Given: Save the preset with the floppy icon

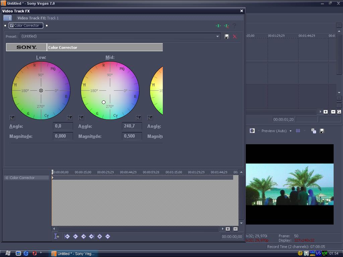Looking at the screenshot, I should (227, 36).
